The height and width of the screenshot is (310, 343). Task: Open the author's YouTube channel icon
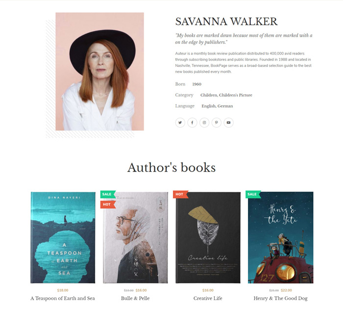pyautogui.click(x=228, y=123)
